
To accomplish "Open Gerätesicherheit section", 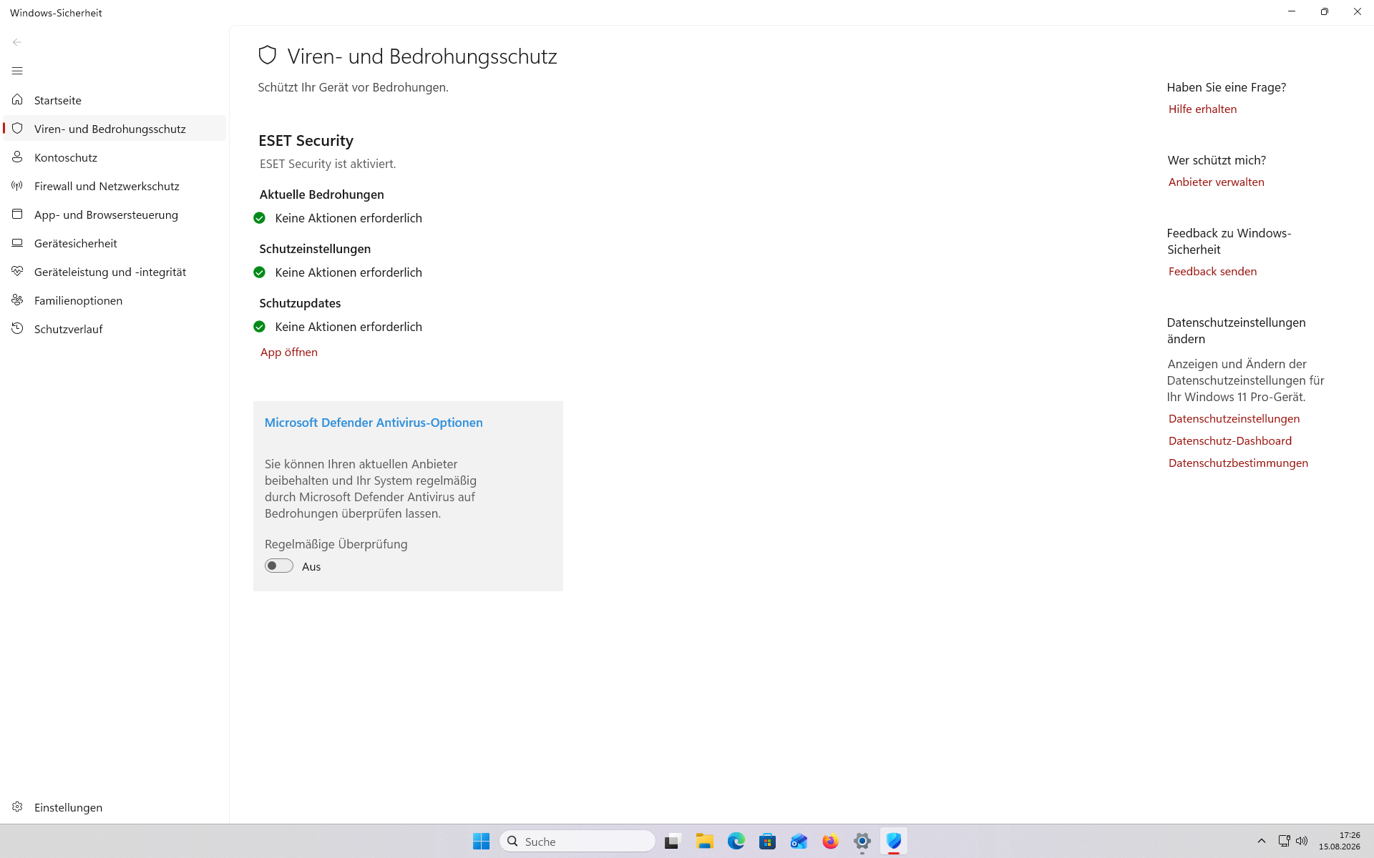I will point(114,243).
